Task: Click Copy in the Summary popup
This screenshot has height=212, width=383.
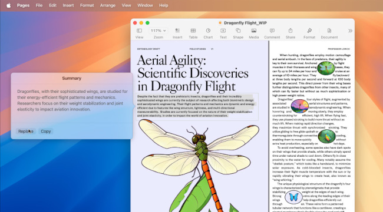Action: click(x=46, y=131)
